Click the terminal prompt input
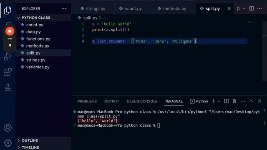Viewport: 267px width, 150px height. point(159,125)
